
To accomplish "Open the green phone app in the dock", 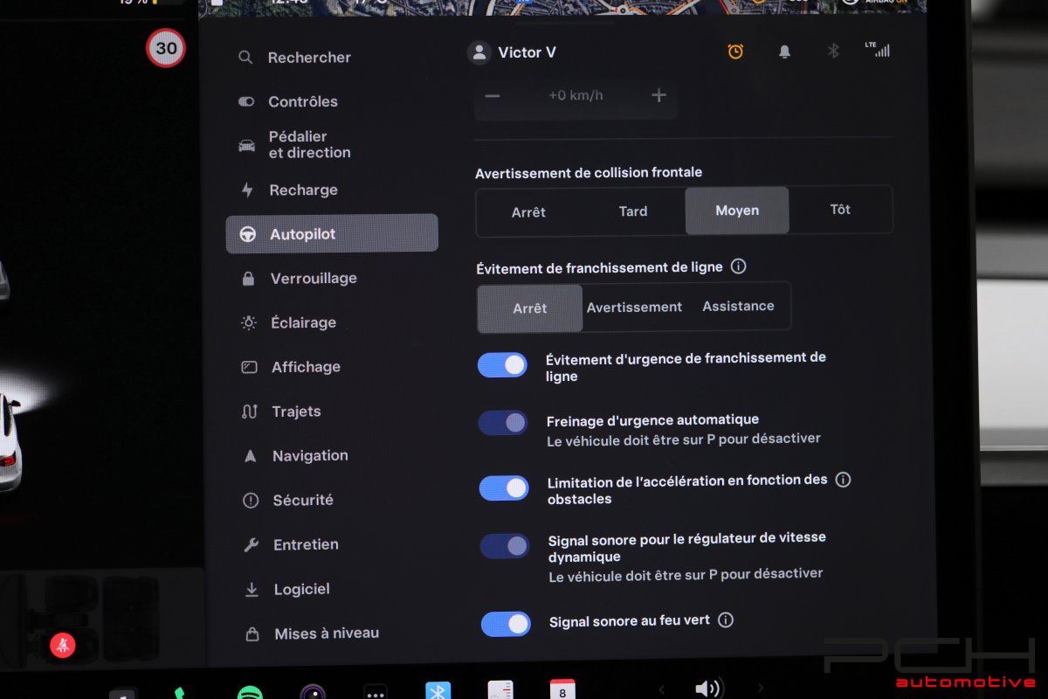I will coord(180,694).
